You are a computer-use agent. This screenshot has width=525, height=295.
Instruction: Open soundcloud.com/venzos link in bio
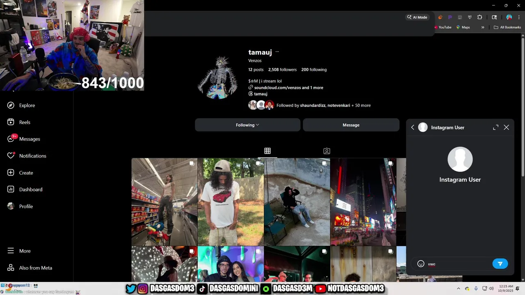pos(286,87)
